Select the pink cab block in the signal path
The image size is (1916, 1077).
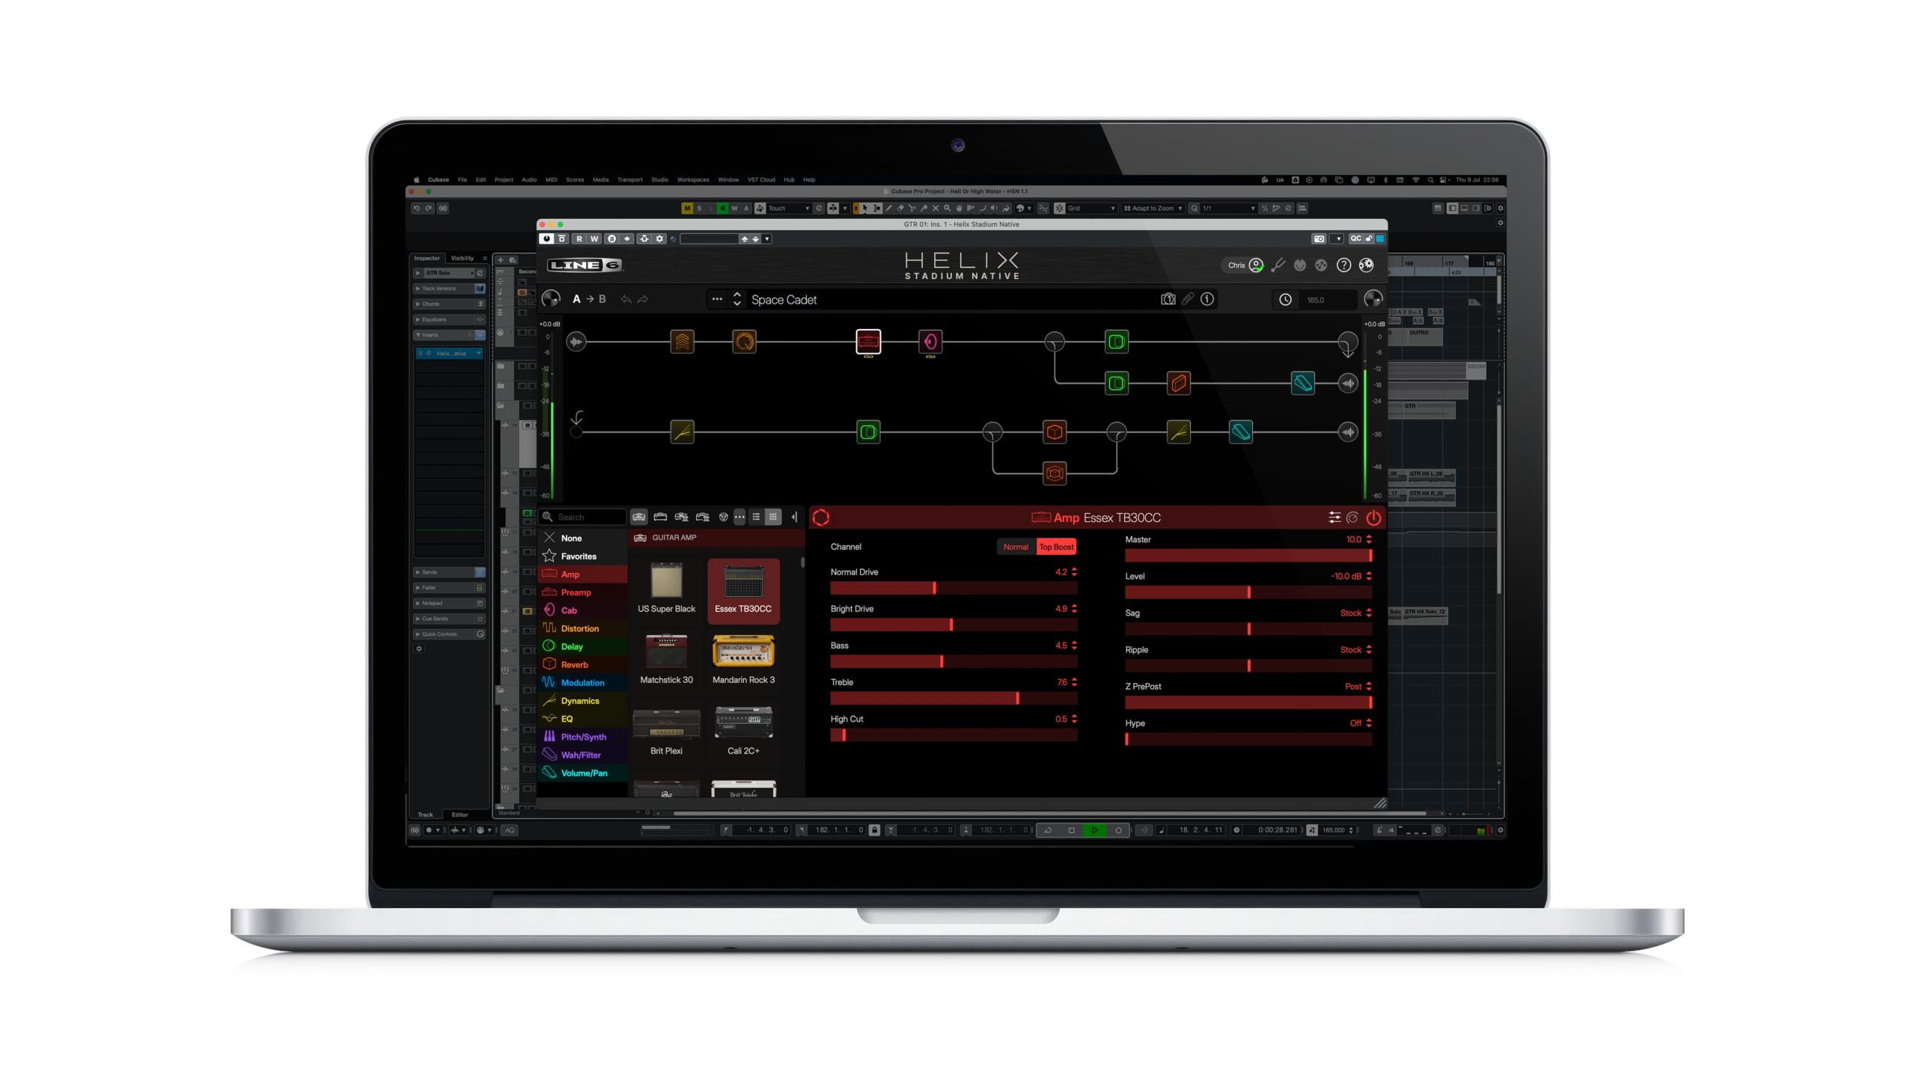(930, 342)
